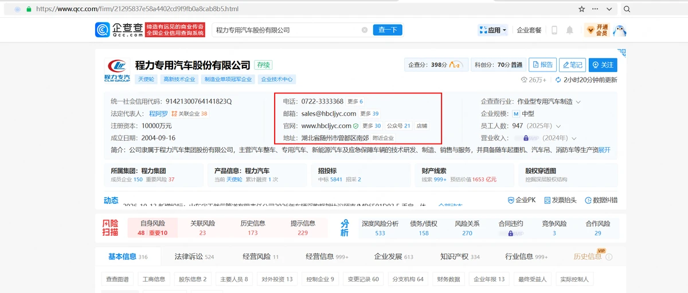Click the M size badge beside 中型
The height and width of the screenshot is (293, 688).
click(515, 114)
